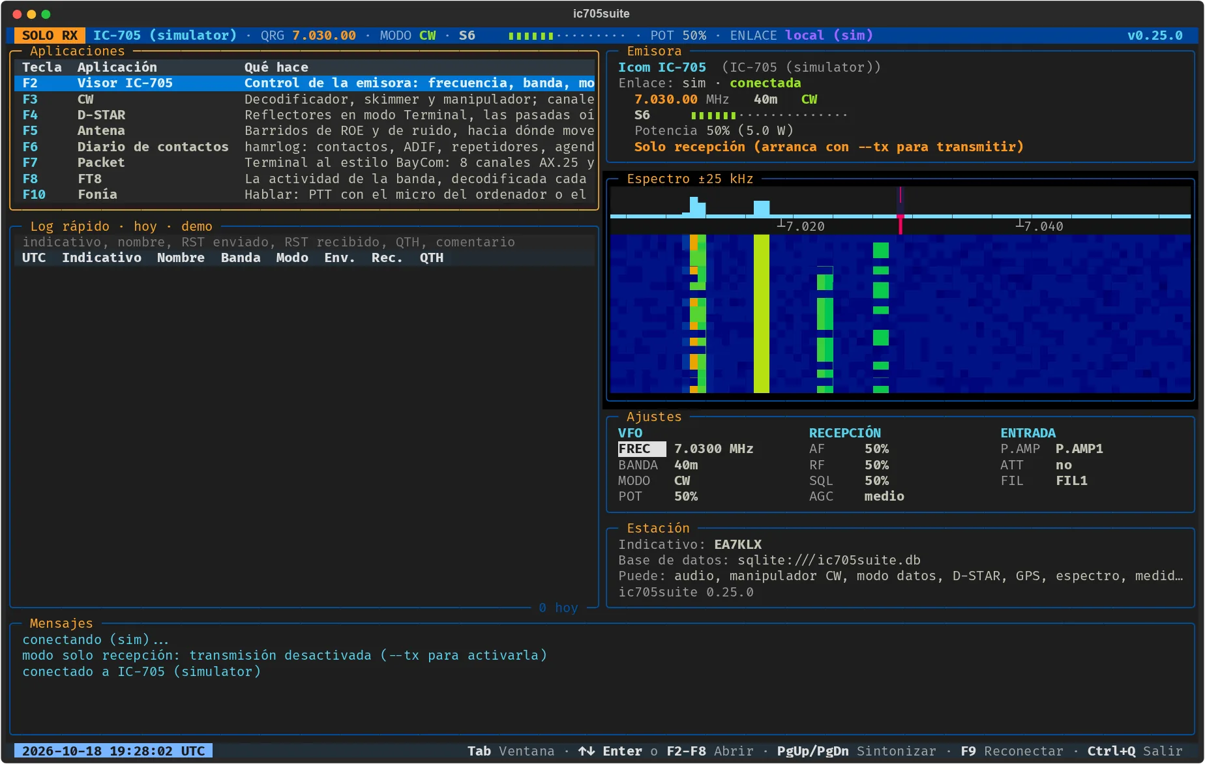The height and width of the screenshot is (764, 1205).
Task: Click the Ctrl+Q Salir hint
Action: tap(1135, 751)
